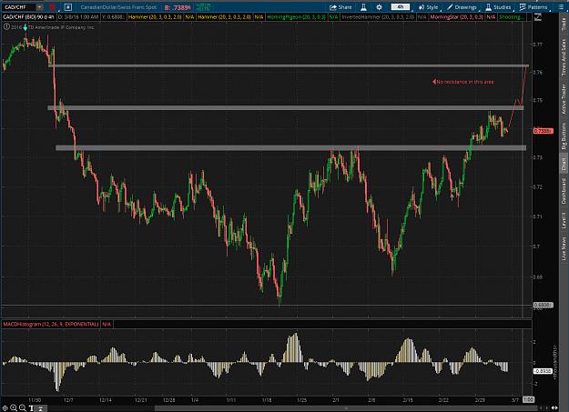The height and width of the screenshot is (412, 569).
Task: Open the Studies menu
Action: 498,7
